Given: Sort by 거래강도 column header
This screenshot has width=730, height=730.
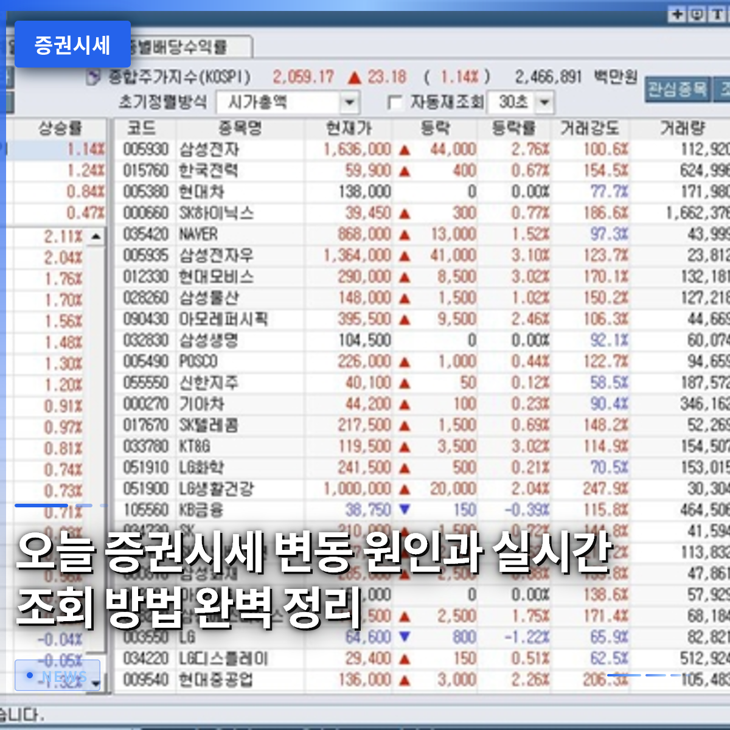Looking at the screenshot, I should pos(589,128).
